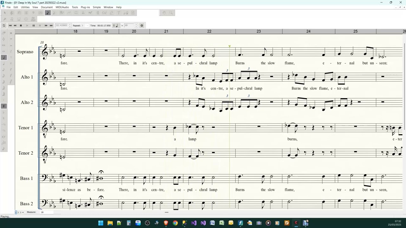Image resolution: width=406 pixels, height=228 pixels.
Task: Open the Windows Start menu
Action: [x=101, y=223]
